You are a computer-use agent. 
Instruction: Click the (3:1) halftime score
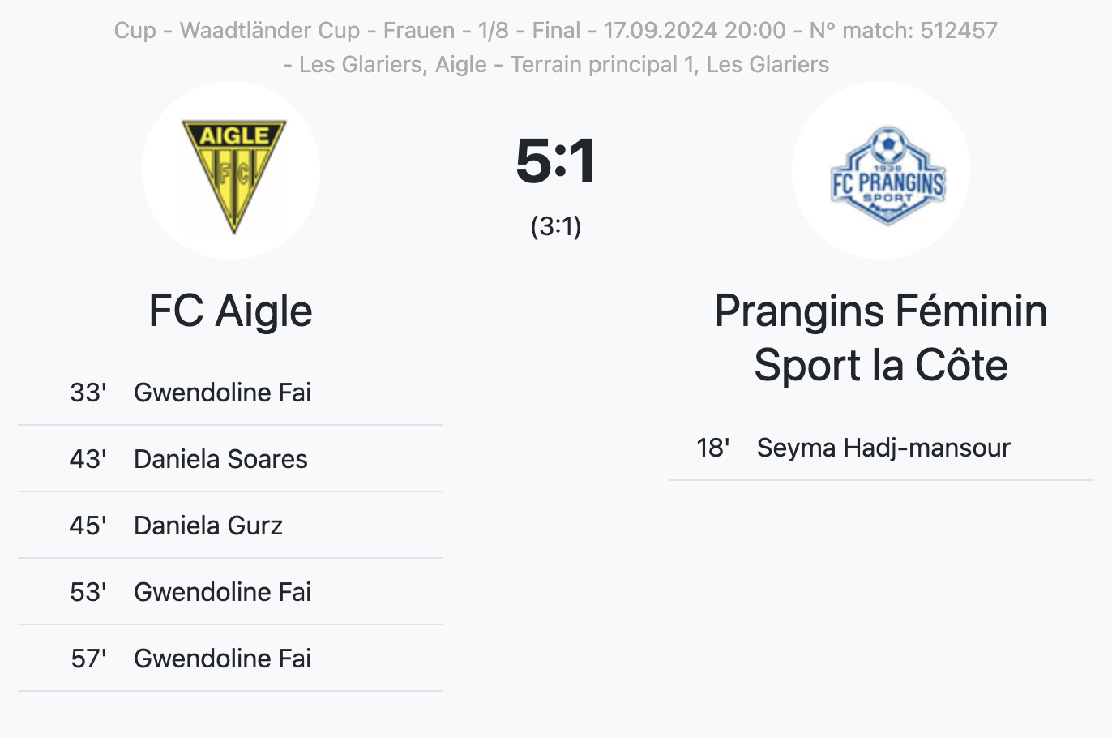coord(556,225)
